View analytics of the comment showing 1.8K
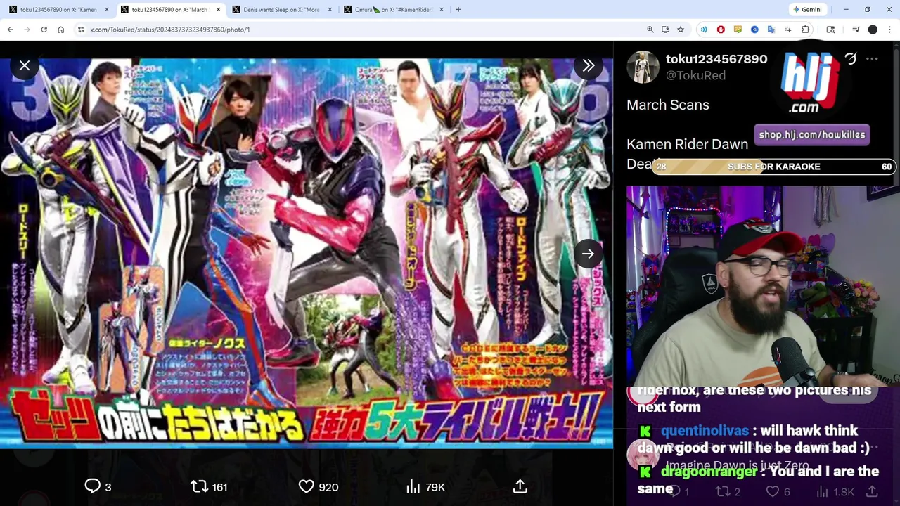900x506 pixels. click(x=835, y=492)
